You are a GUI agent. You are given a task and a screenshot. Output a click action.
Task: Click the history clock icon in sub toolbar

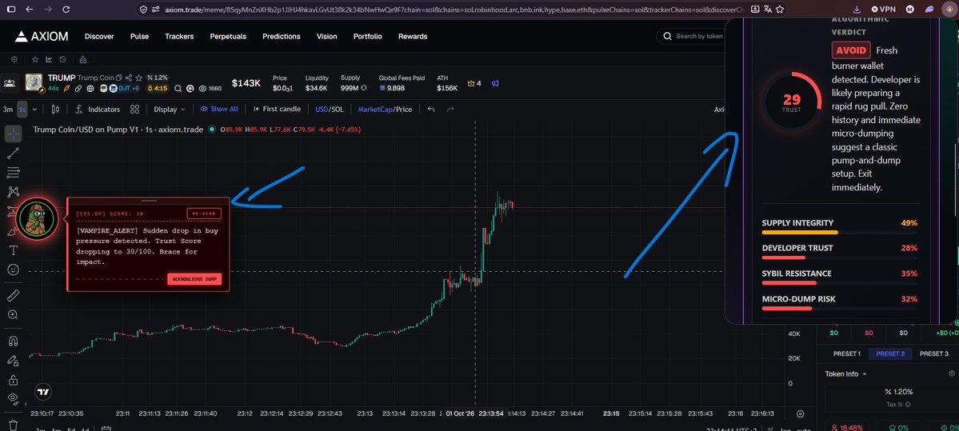[63, 59]
